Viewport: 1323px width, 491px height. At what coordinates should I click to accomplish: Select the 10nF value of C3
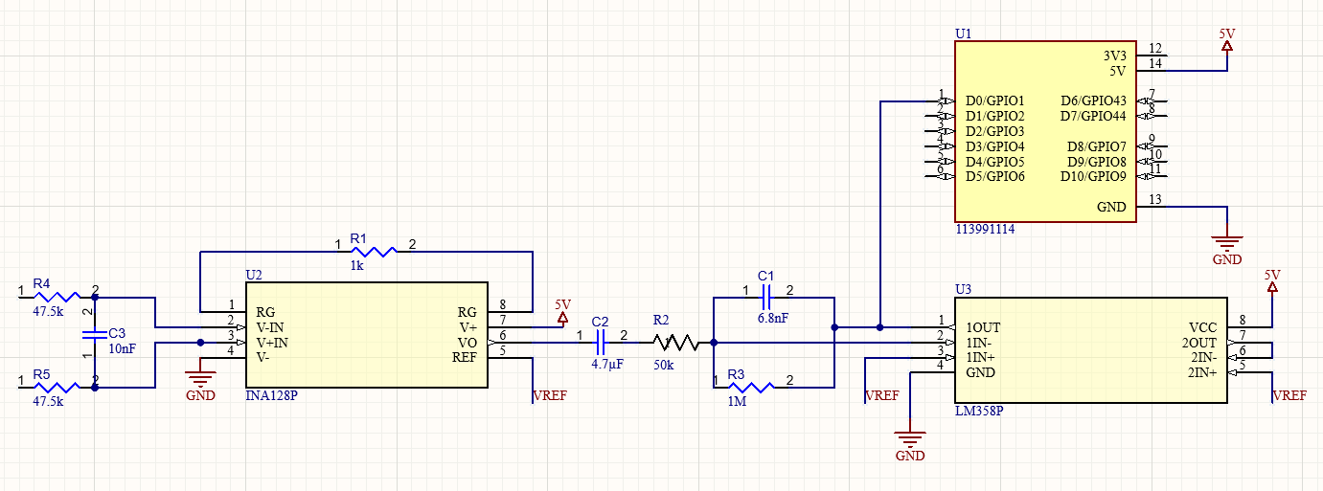click(123, 349)
